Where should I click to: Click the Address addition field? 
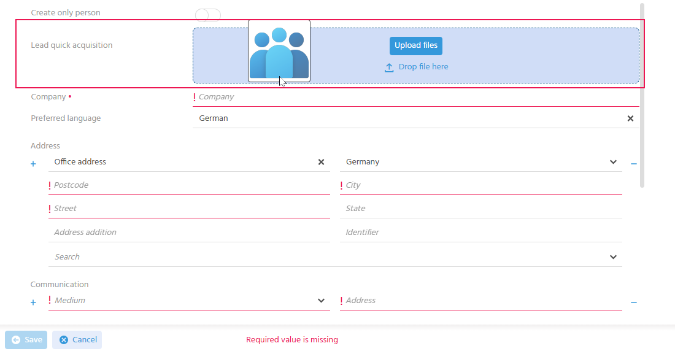(x=189, y=233)
